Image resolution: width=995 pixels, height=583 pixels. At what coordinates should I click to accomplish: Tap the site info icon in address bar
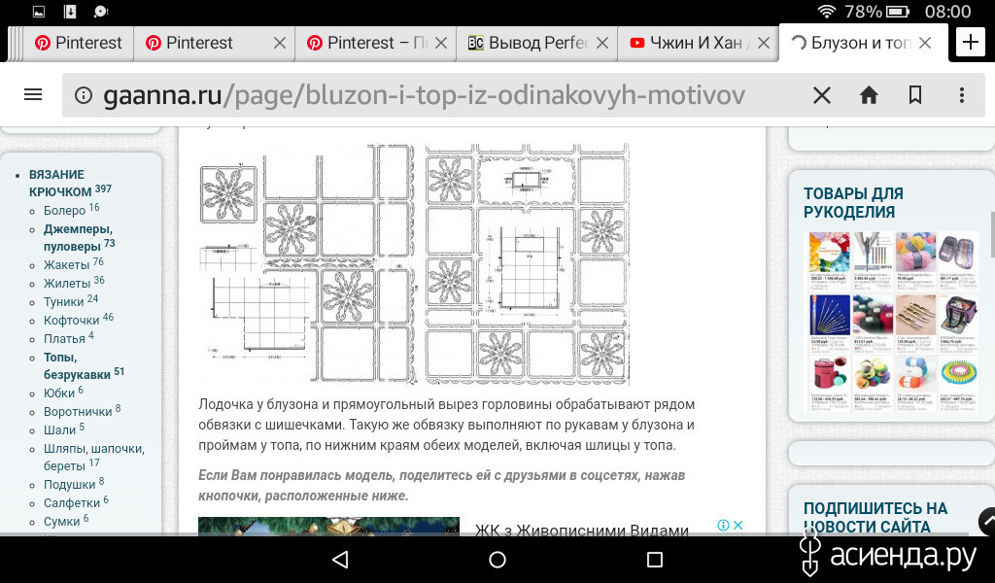point(84,95)
